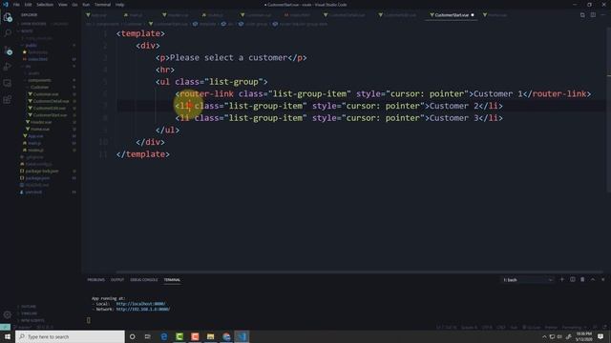
Task: Open the Search view in activity bar
Action: coord(8,33)
